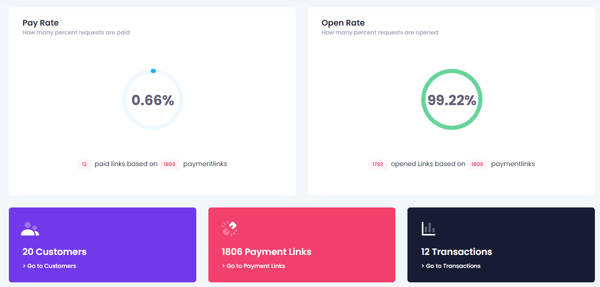Open the Go to Transactions link
Viewport: 600px width, 287px height.
pos(451,266)
